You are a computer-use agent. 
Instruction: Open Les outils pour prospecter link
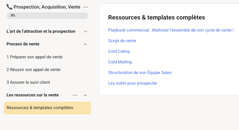[x=133, y=83]
